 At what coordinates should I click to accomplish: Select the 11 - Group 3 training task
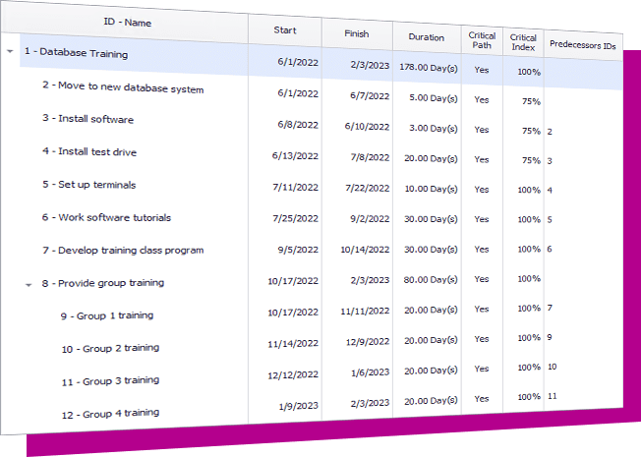[110, 381]
